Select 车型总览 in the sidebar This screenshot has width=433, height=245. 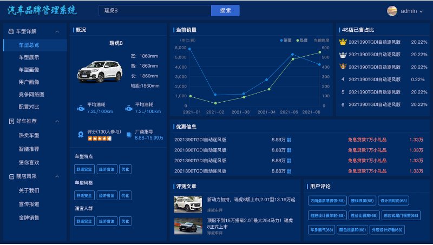[35, 45]
